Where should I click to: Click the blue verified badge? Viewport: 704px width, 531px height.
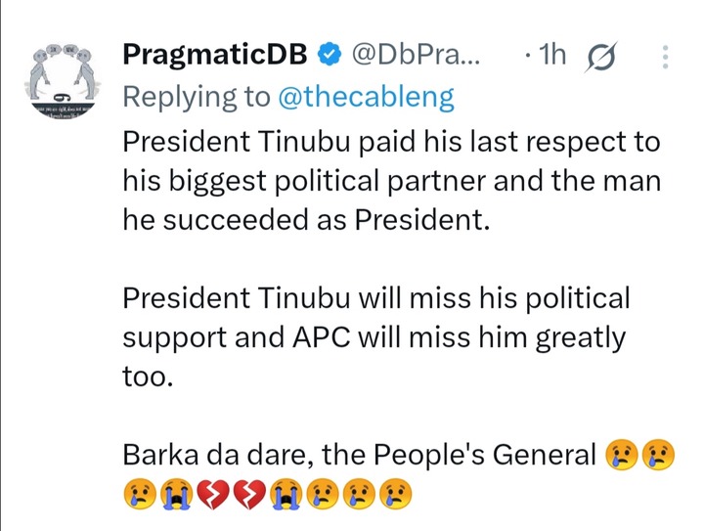pos(330,54)
